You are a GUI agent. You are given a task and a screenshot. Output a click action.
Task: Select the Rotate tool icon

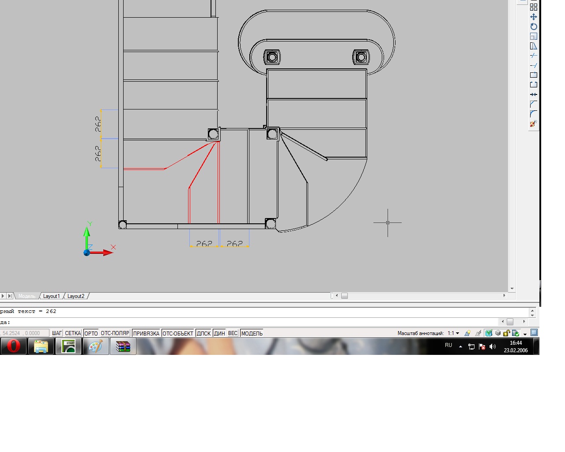534,26
